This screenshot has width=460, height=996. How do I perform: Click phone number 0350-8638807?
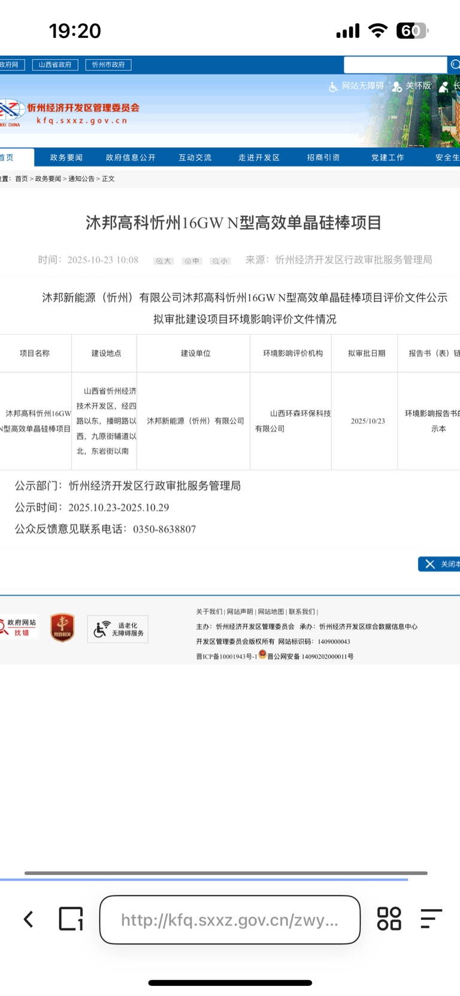coord(165,529)
